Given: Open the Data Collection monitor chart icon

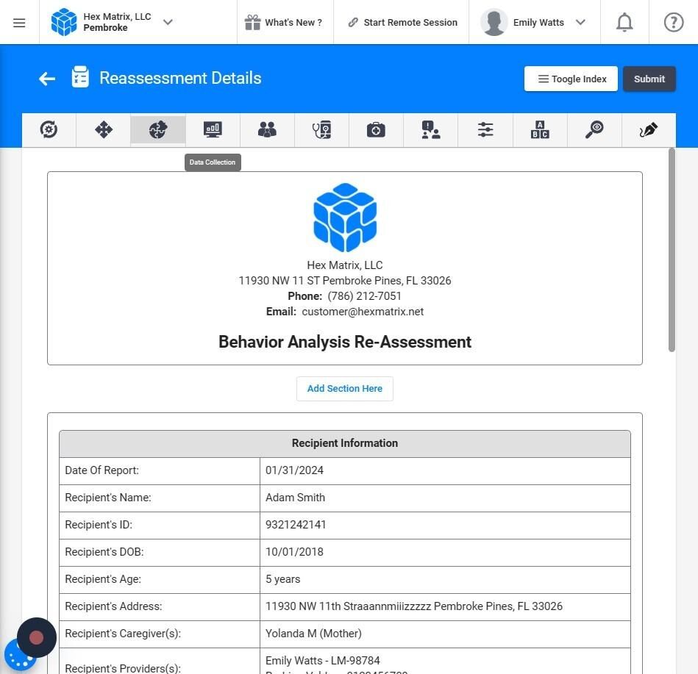Looking at the screenshot, I should [x=213, y=129].
